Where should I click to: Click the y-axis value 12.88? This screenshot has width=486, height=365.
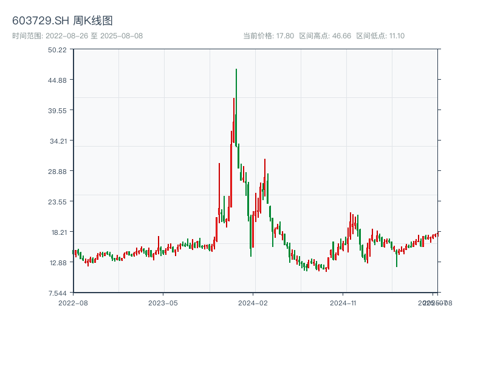point(58,263)
